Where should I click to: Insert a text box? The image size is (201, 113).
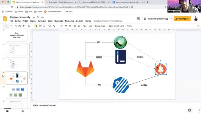pyautogui.click(x=40, y=26)
